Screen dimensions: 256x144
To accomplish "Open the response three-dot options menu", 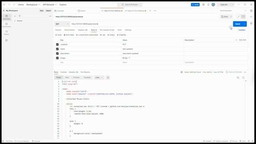I will click(x=245, y=72).
